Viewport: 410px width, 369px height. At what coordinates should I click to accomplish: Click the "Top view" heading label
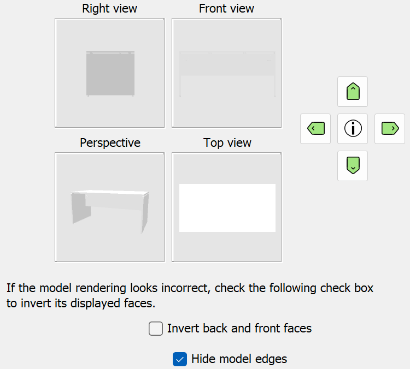click(x=227, y=143)
